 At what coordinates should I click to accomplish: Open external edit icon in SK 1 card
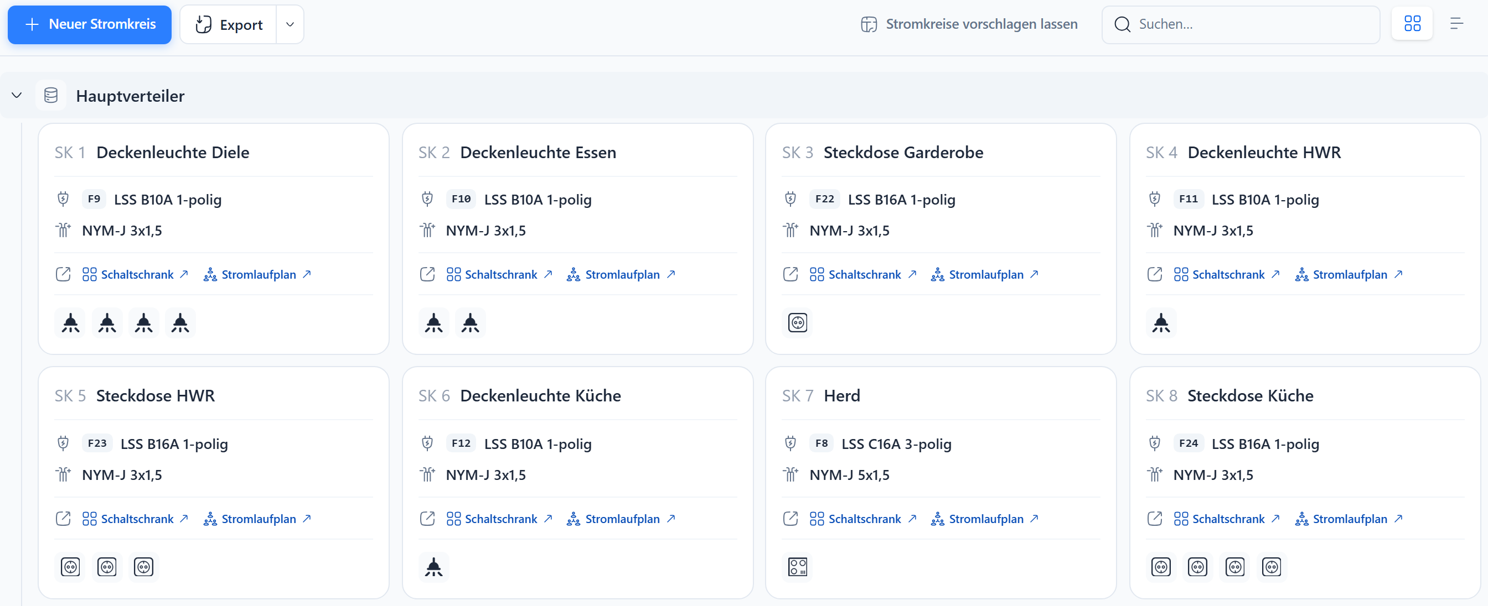[63, 274]
